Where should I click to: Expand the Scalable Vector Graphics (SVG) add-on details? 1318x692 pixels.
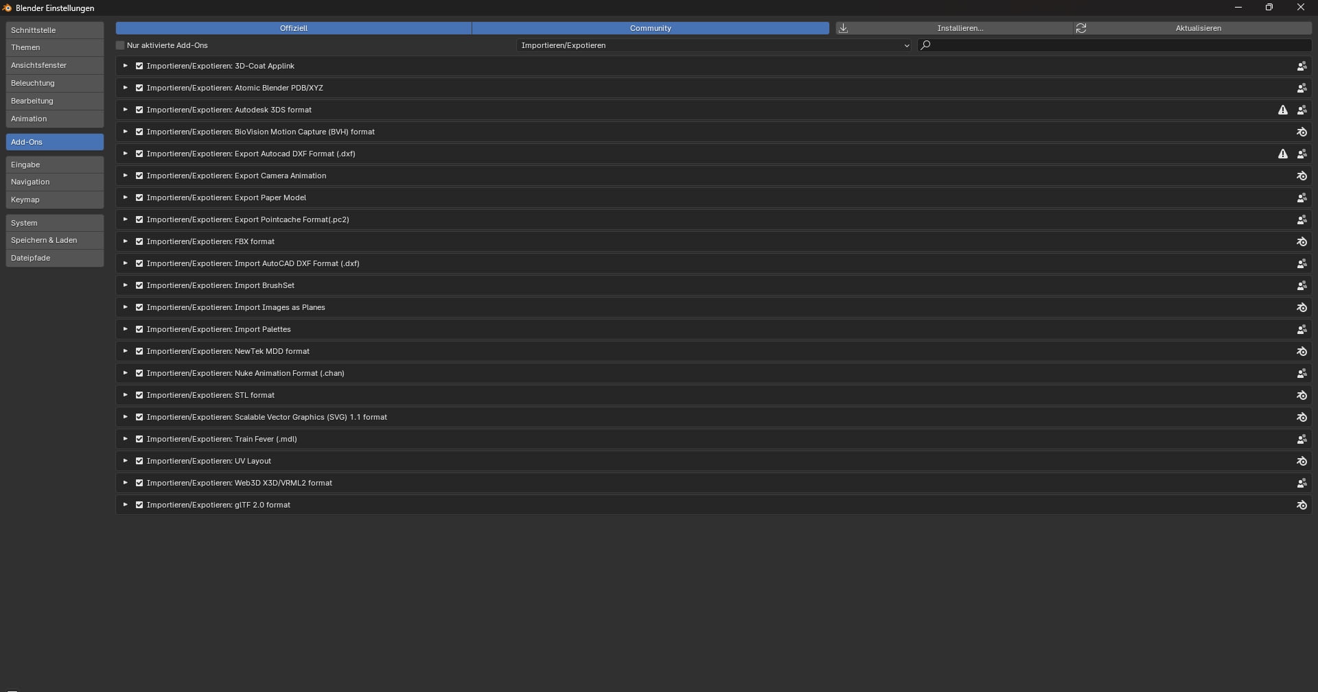pyautogui.click(x=126, y=417)
